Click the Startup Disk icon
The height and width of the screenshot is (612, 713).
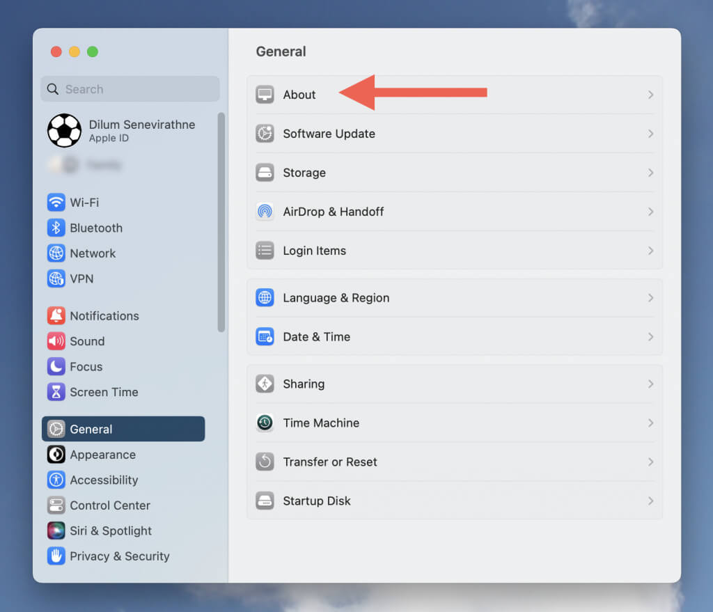pyautogui.click(x=265, y=501)
